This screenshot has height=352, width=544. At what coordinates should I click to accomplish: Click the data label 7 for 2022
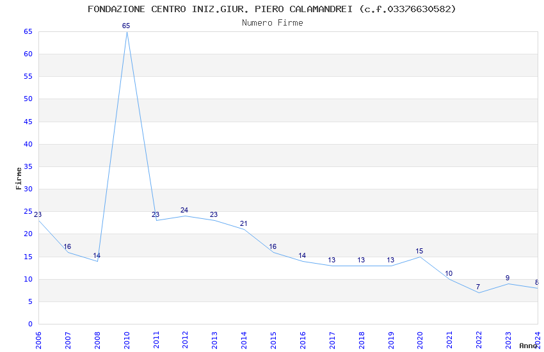[478, 287]
